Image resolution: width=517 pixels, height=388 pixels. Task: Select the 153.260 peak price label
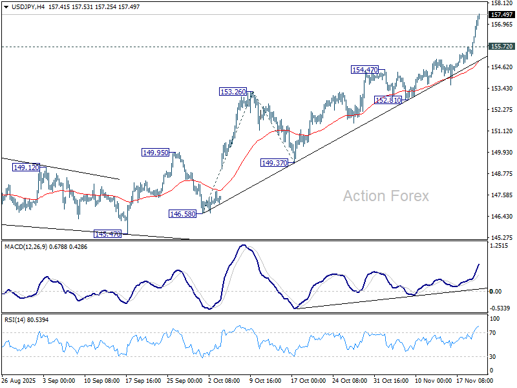point(233,92)
